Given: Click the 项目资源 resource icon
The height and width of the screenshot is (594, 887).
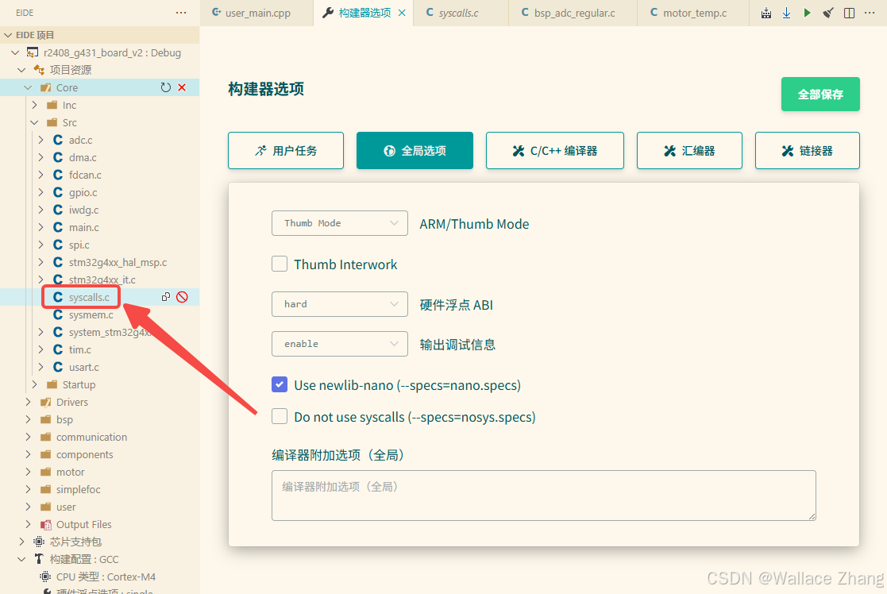Looking at the screenshot, I should pos(38,70).
